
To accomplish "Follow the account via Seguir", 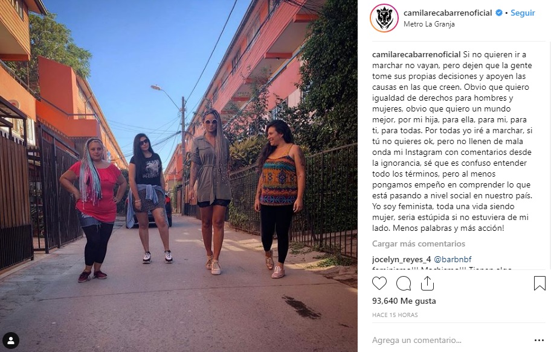I will click(523, 13).
